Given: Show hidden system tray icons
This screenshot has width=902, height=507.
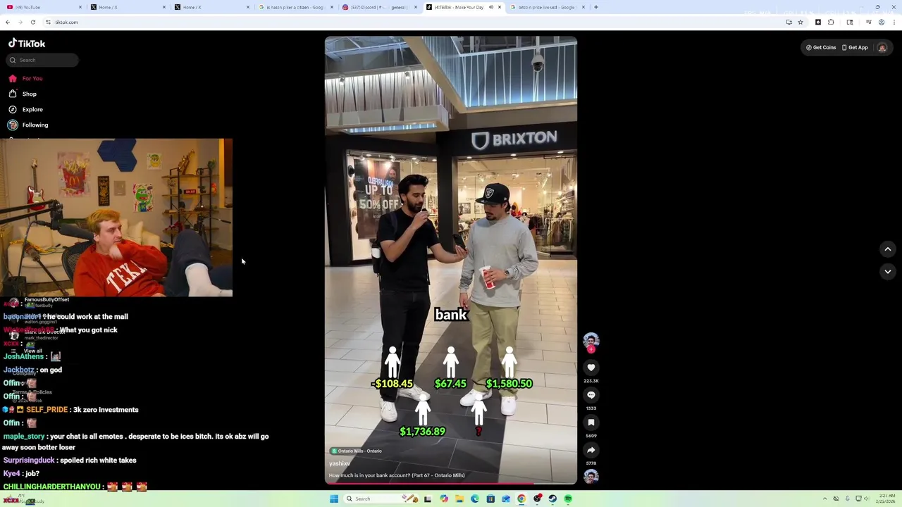Looking at the screenshot, I should click(824, 499).
